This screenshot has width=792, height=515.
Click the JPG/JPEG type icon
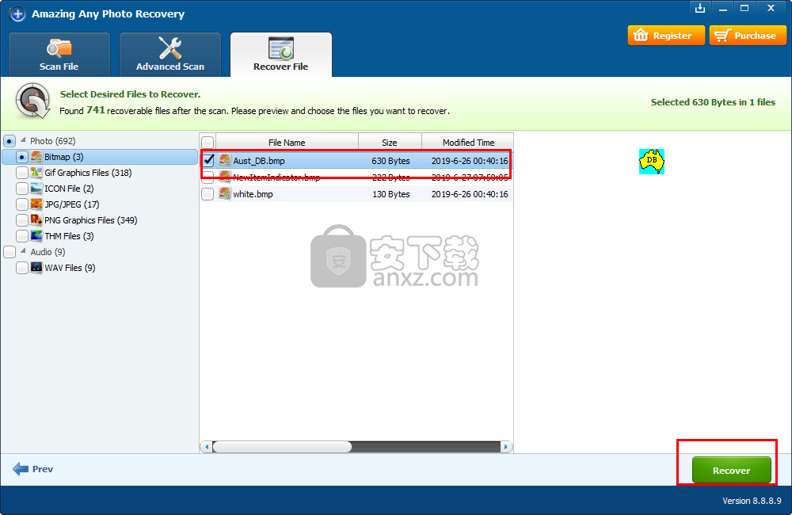(36, 204)
